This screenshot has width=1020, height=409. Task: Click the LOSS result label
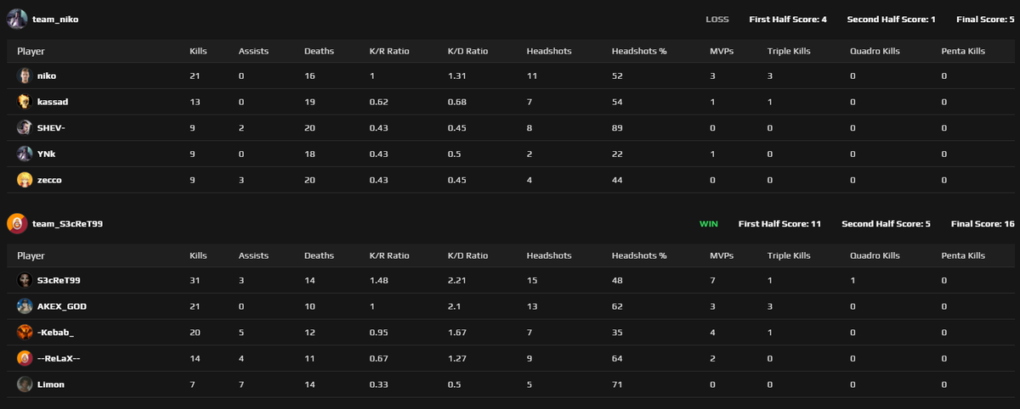717,20
